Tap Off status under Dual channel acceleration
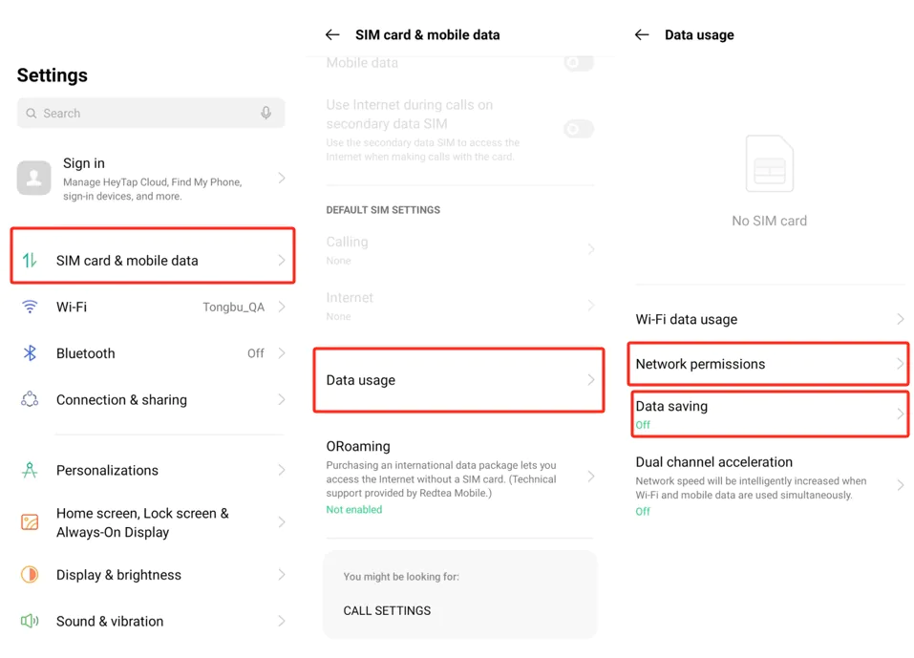 (x=643, y=511)
